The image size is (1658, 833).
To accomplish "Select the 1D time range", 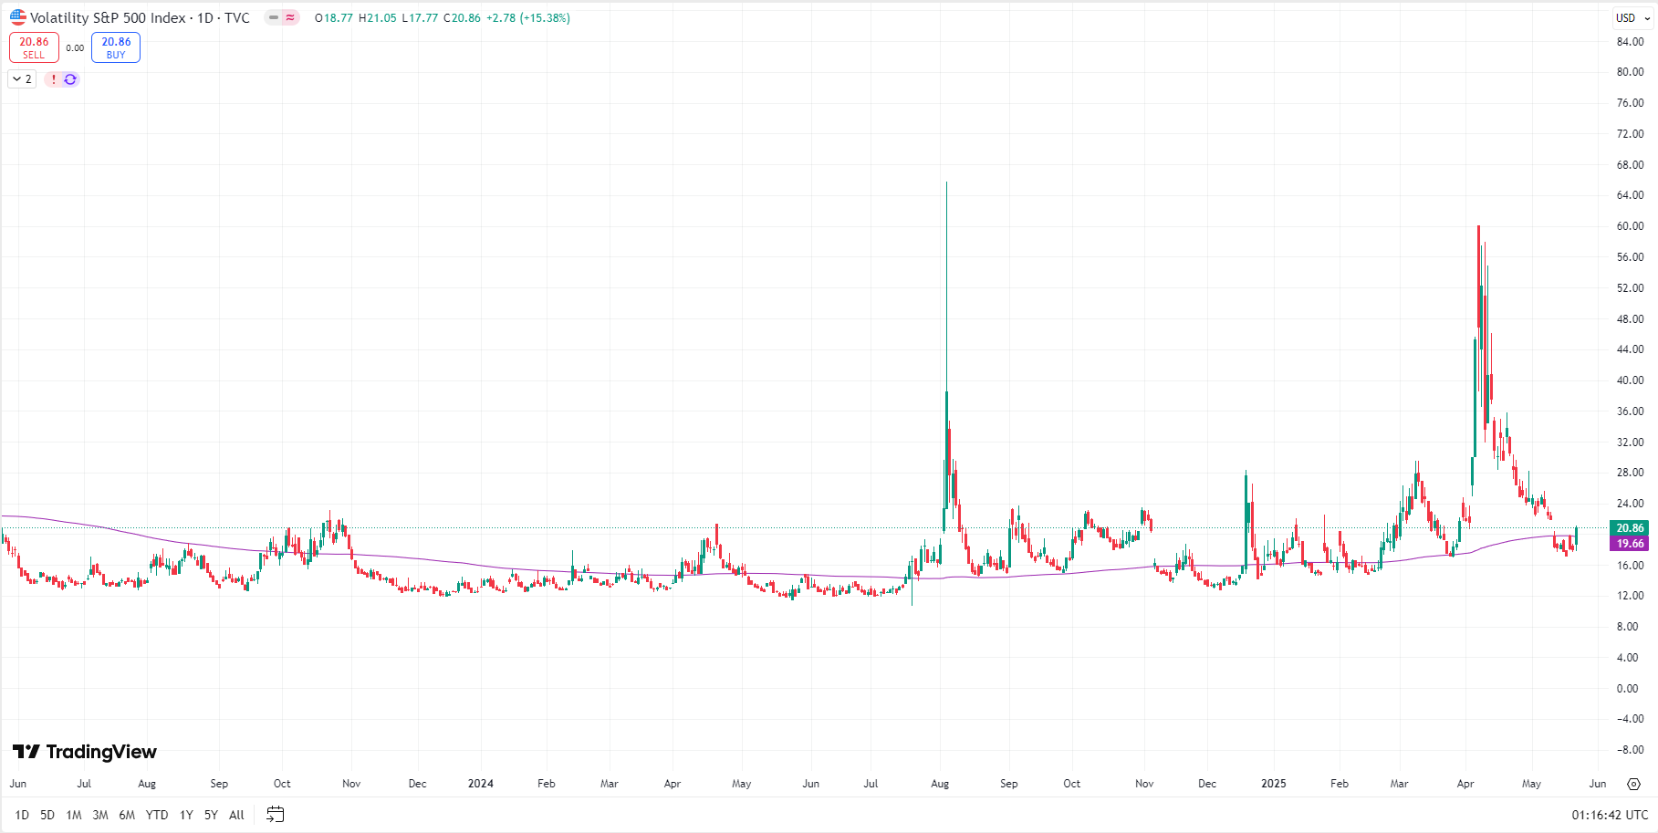I will click(22, 815).
